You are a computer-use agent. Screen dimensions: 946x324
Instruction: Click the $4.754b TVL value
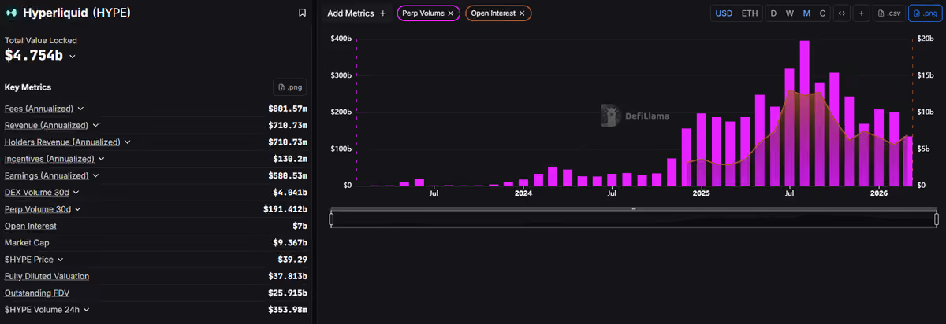click(33, 55)
